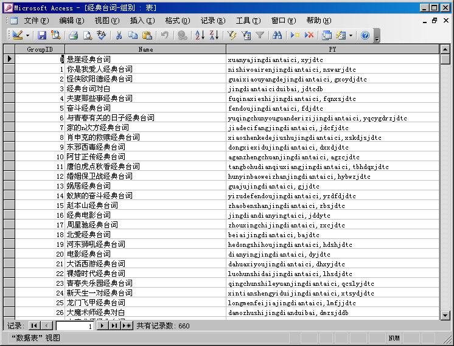Expand the New Object dropdown arrow
The image size is (454, 346).
[x=351, y=35]
